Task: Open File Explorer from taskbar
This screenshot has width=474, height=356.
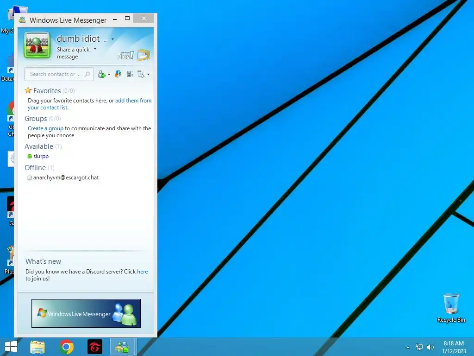Action: 37,347
